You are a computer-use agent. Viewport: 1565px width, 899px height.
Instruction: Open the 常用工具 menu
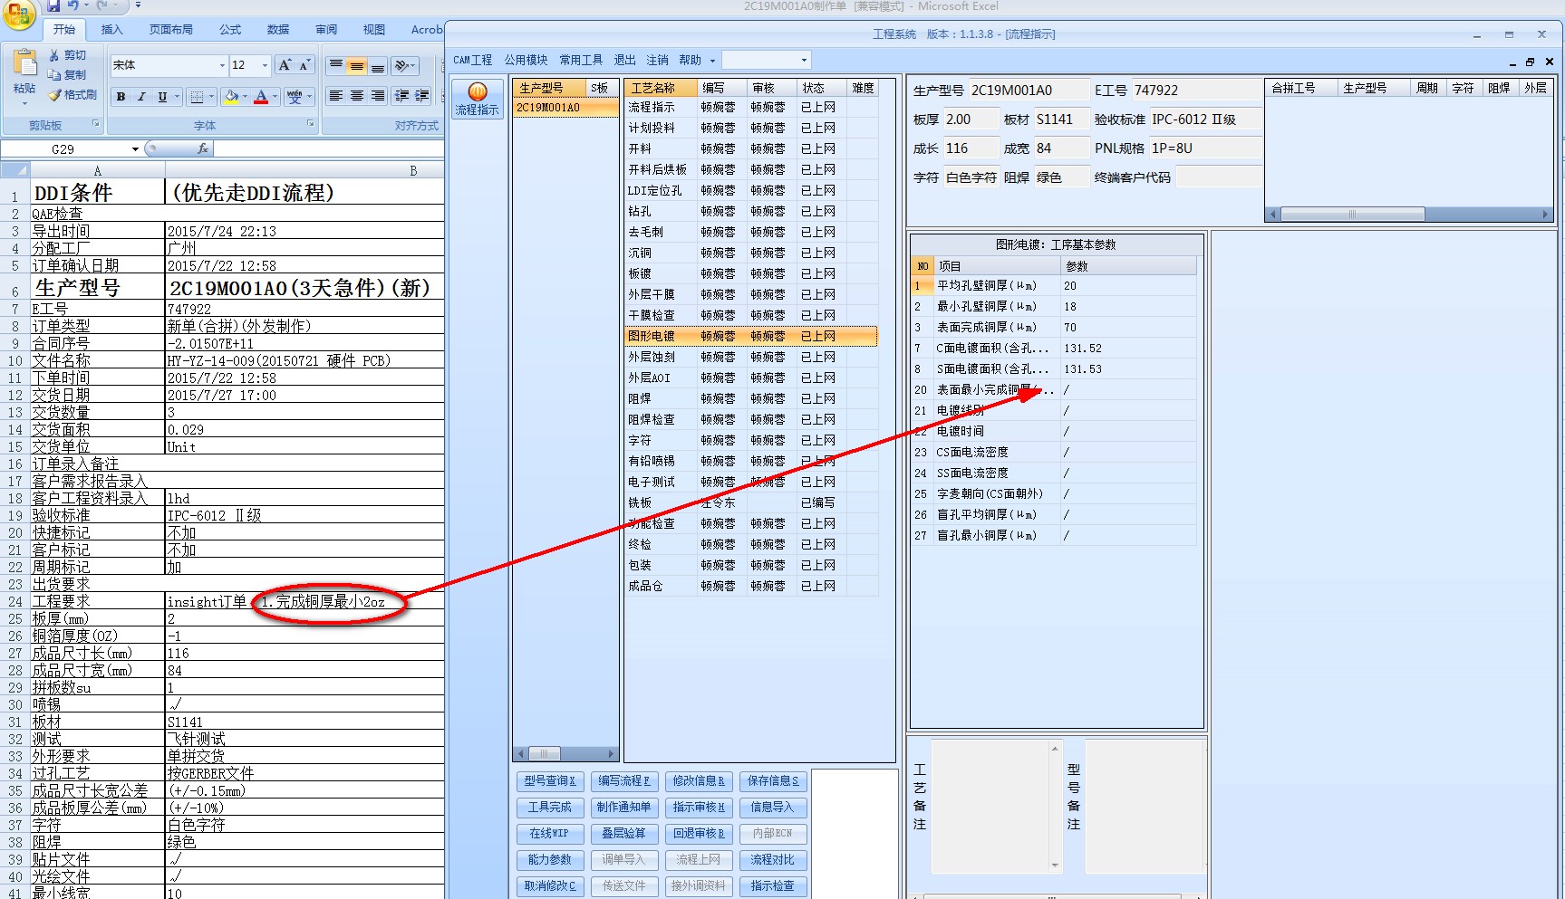pyautogui.click(x=581, y=60)
